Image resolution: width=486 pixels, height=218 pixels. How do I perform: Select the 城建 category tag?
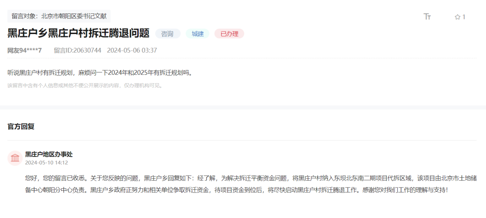click(x=197, y=34)
